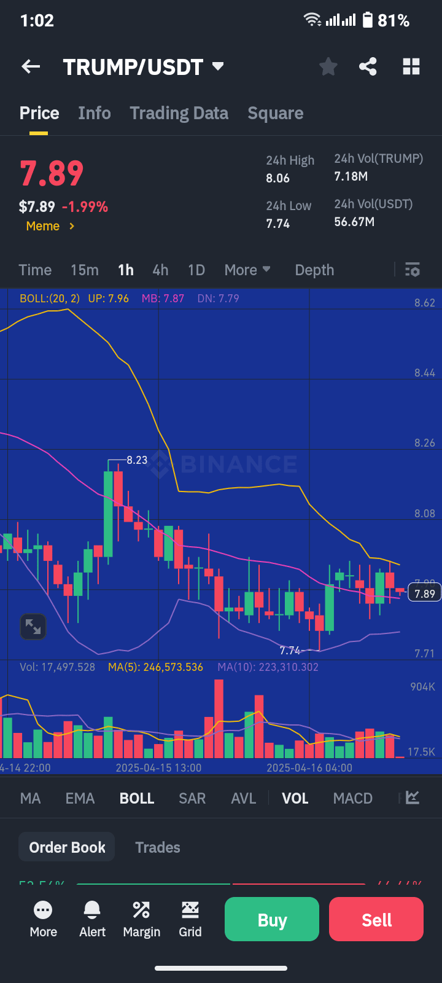Tap the large red 7.89 price

[x=52, y=173]
